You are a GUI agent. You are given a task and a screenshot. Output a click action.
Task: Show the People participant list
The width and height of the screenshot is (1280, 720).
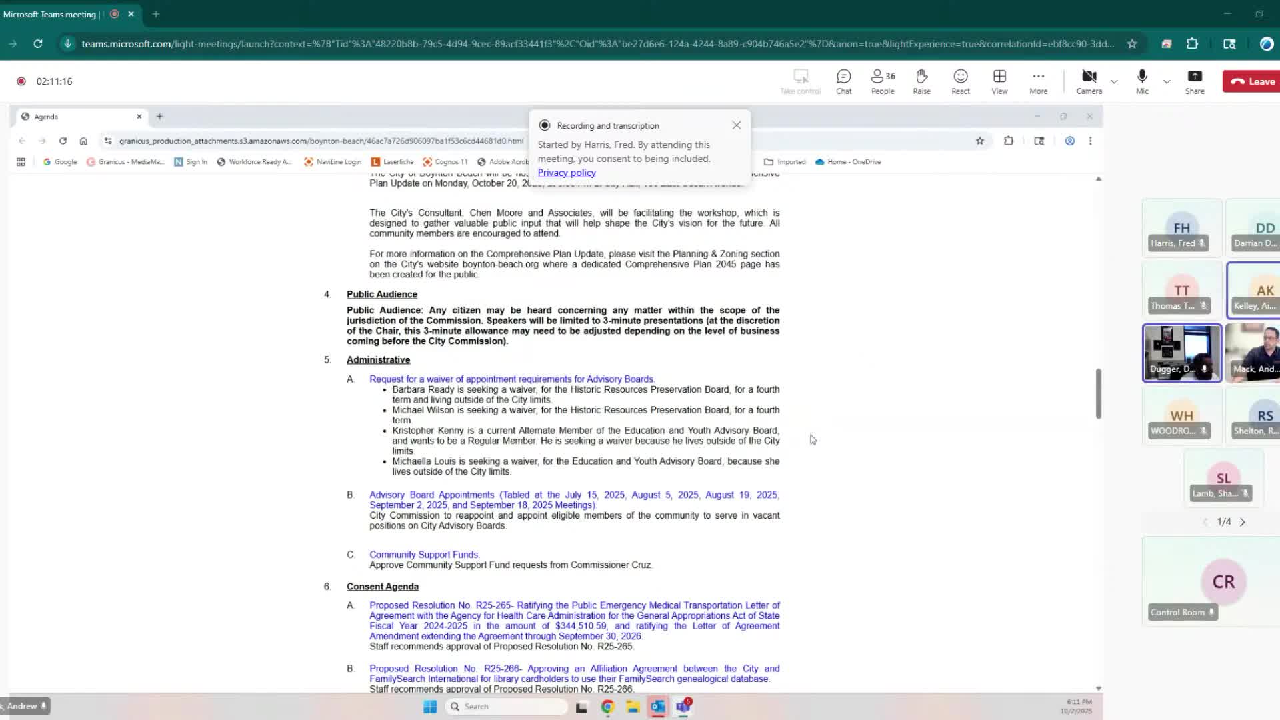pos(883,81)
